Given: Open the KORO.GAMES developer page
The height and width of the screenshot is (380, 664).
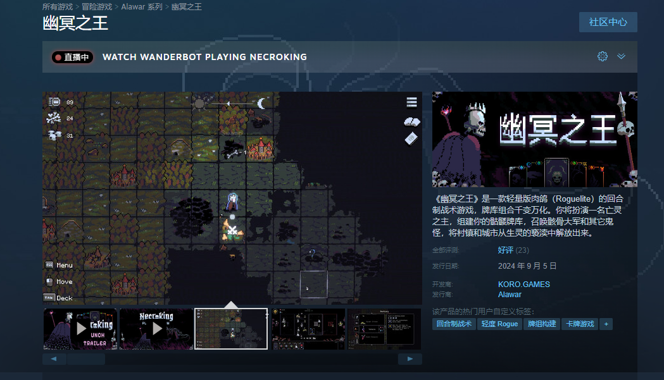Looking at the screenshot, I should [x=523, y=284].
